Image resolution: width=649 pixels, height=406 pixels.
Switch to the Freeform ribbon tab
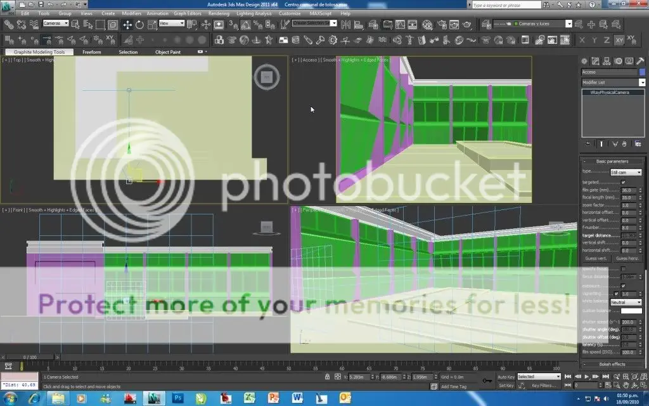[91, 52]
